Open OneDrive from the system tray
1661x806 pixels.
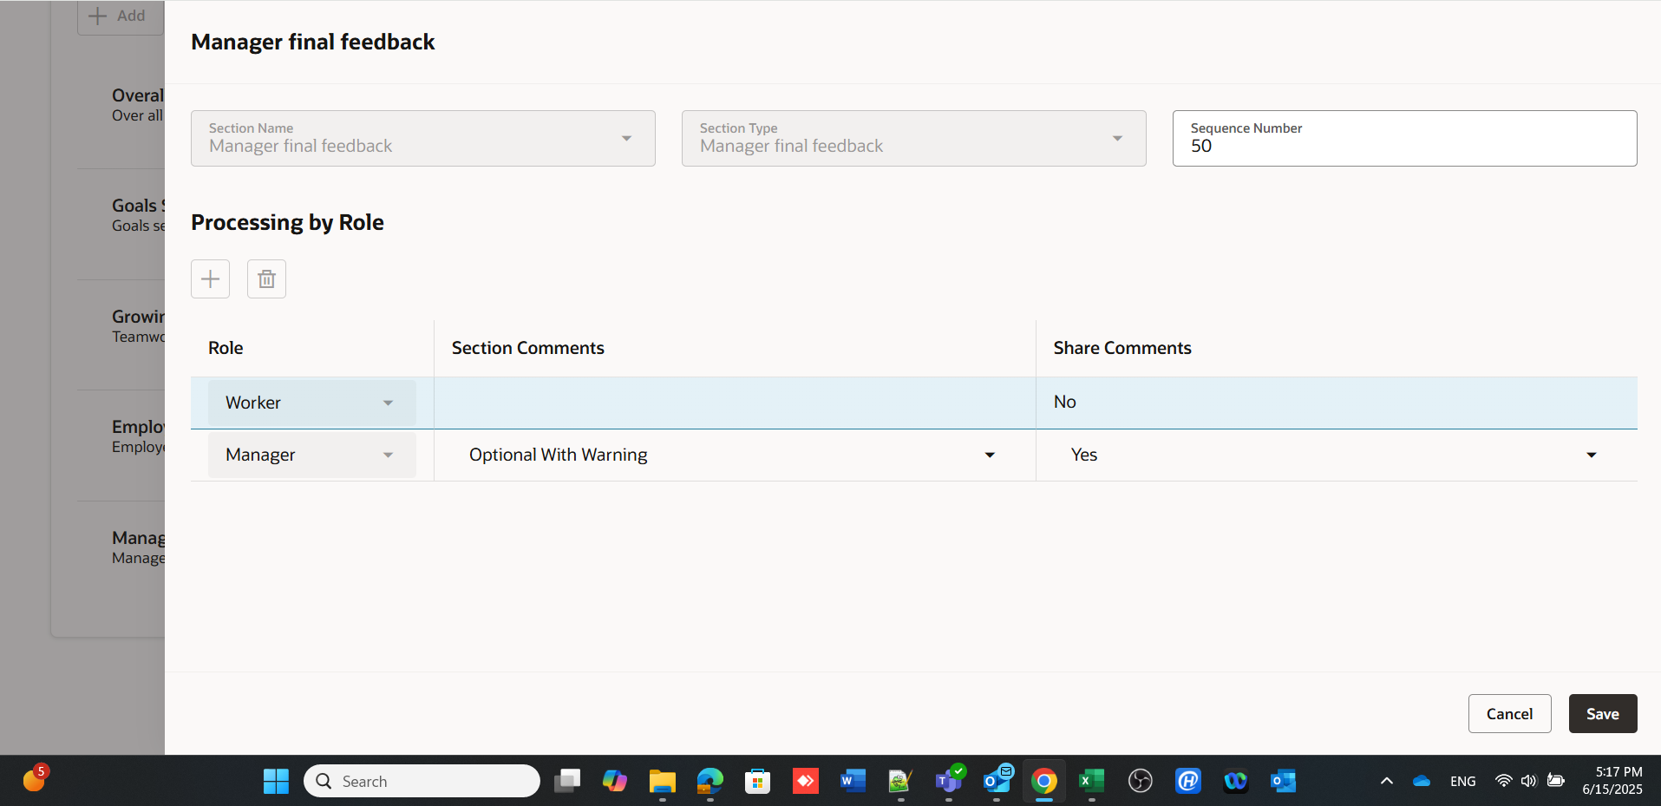point(1422,781)
